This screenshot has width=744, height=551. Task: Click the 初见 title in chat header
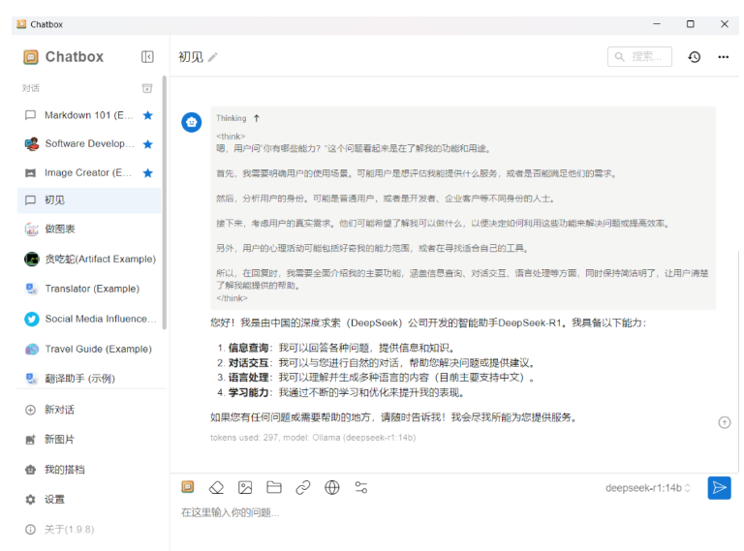pyautogui.click(x=191, y=57)
